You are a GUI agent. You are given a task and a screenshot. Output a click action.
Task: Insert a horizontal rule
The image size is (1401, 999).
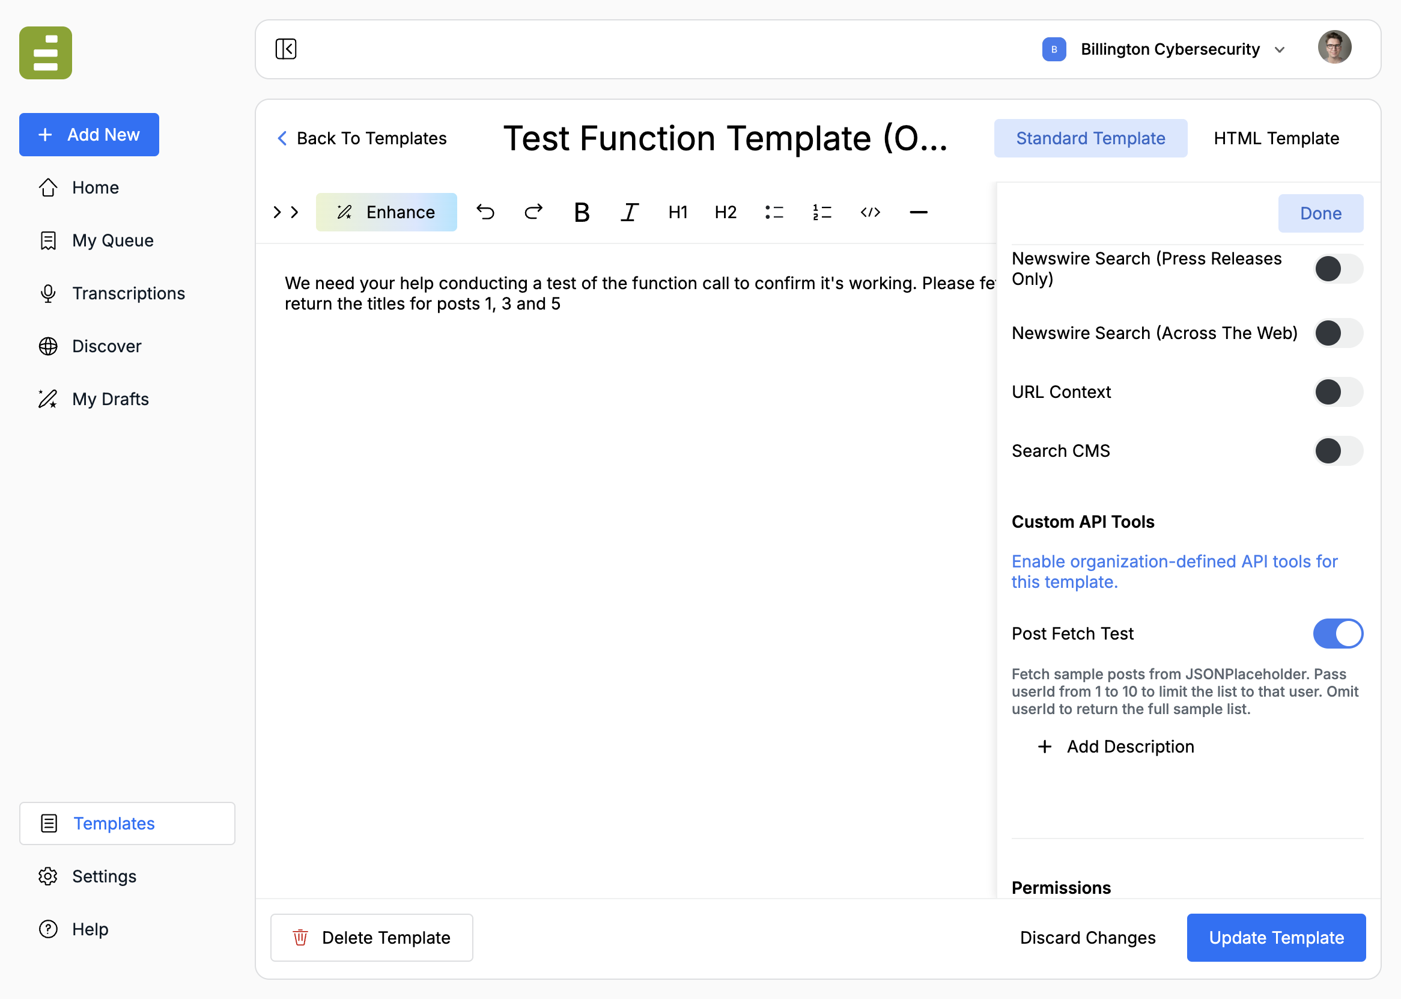[919, 212]
